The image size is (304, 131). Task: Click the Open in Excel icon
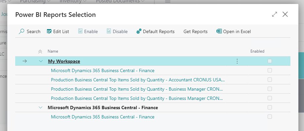point(219,31)
